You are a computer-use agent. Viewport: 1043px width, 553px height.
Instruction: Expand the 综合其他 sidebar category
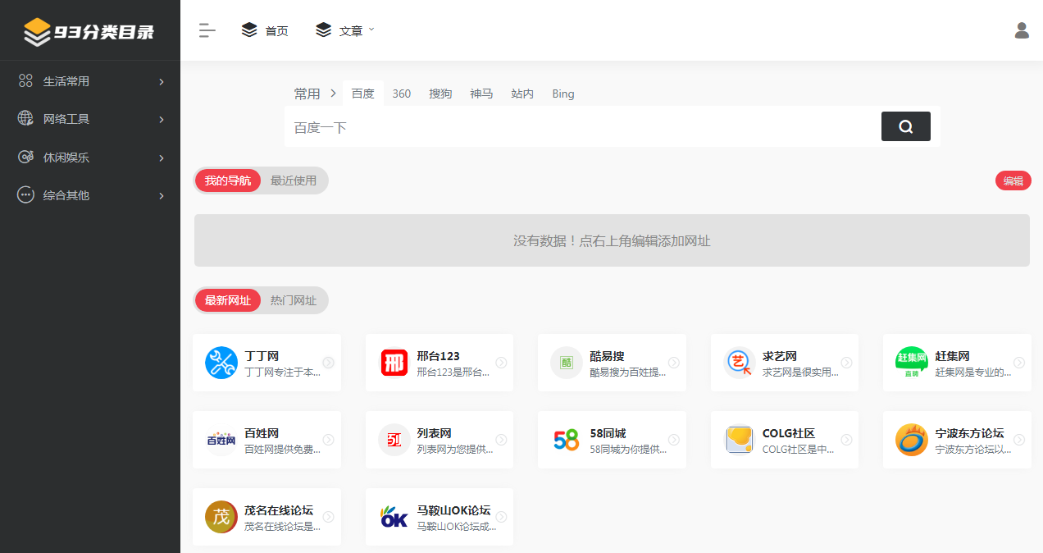[90, 195]
